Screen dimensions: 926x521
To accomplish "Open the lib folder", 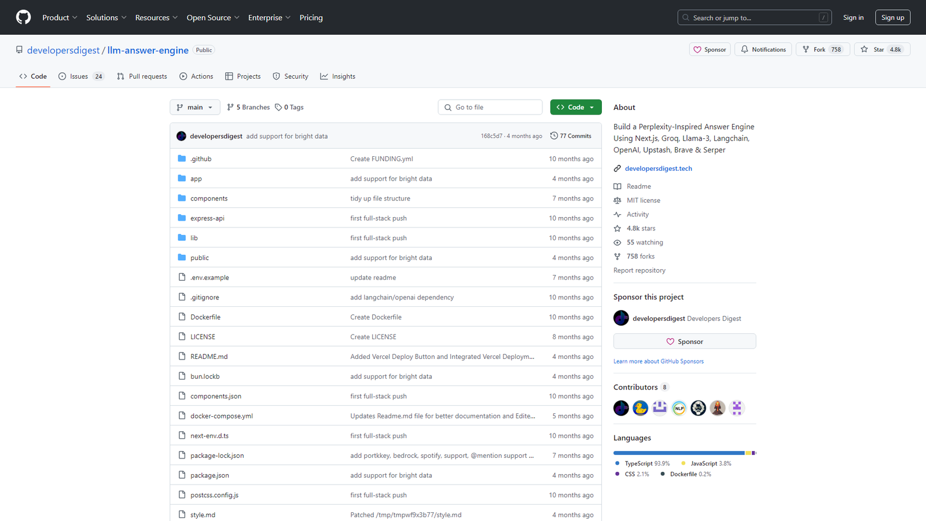I will pos(194,238).
